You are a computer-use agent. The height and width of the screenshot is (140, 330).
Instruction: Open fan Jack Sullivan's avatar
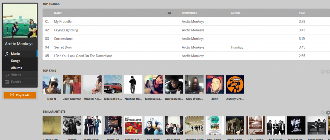point(72,85)
